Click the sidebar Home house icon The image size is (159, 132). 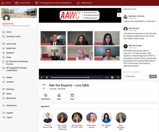pos(3,32)
